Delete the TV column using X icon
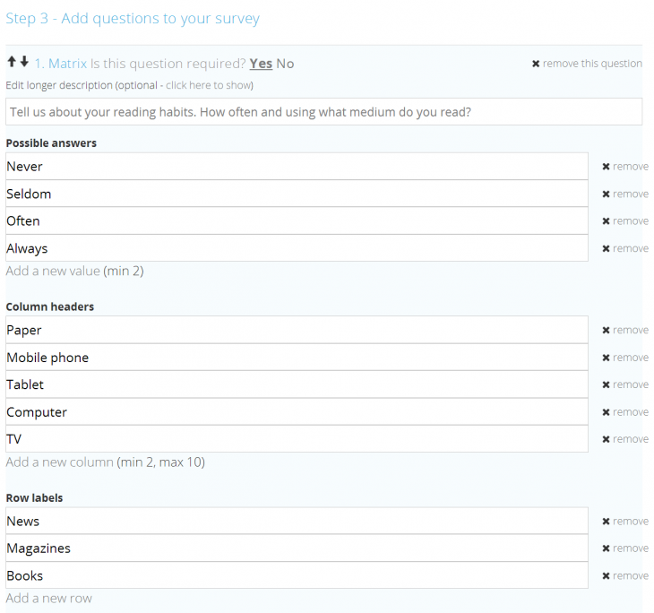654x613 pixels. (606, 439)
